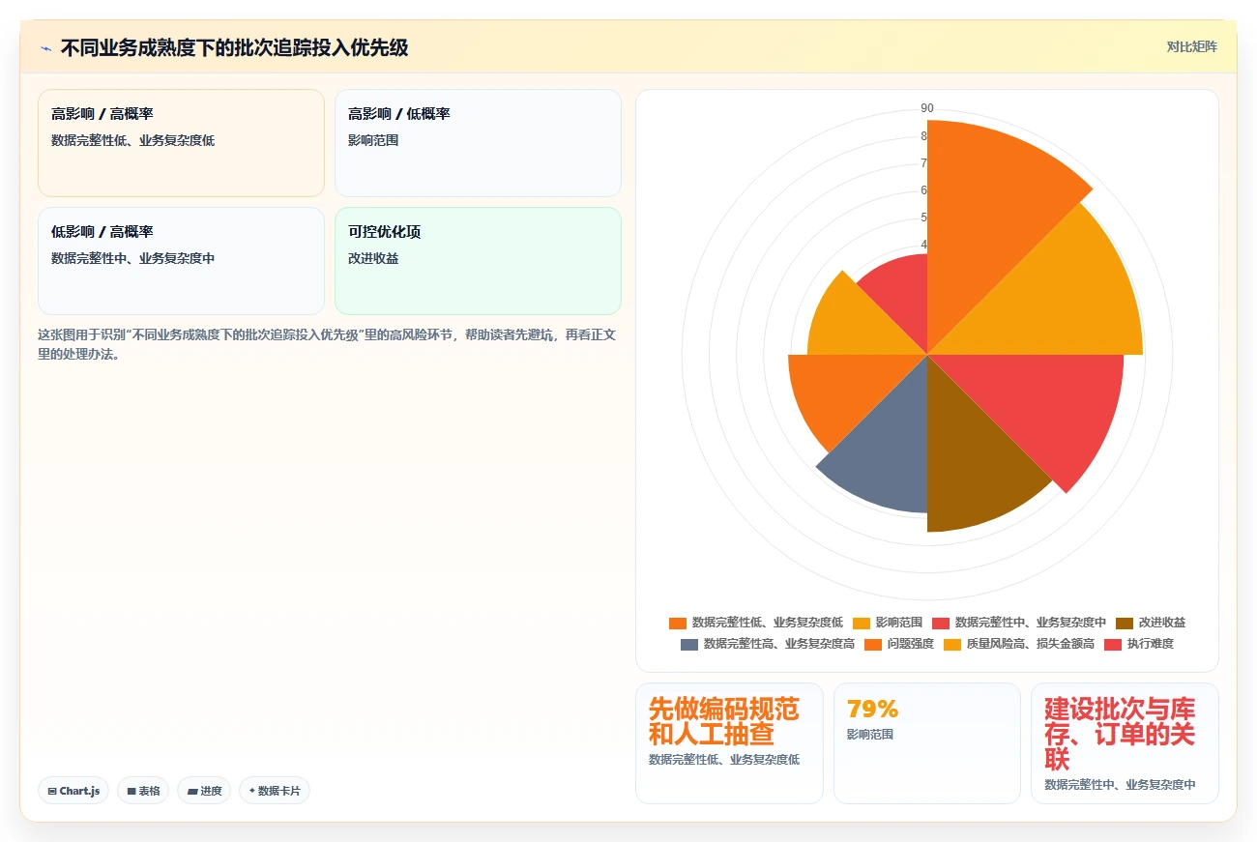Toggle legend swatch for 影响范围
Image resolution: width=1257 pixels, height=842 pixels.
(x=862, y=623)
